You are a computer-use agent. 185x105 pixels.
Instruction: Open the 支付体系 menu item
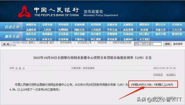177,25
